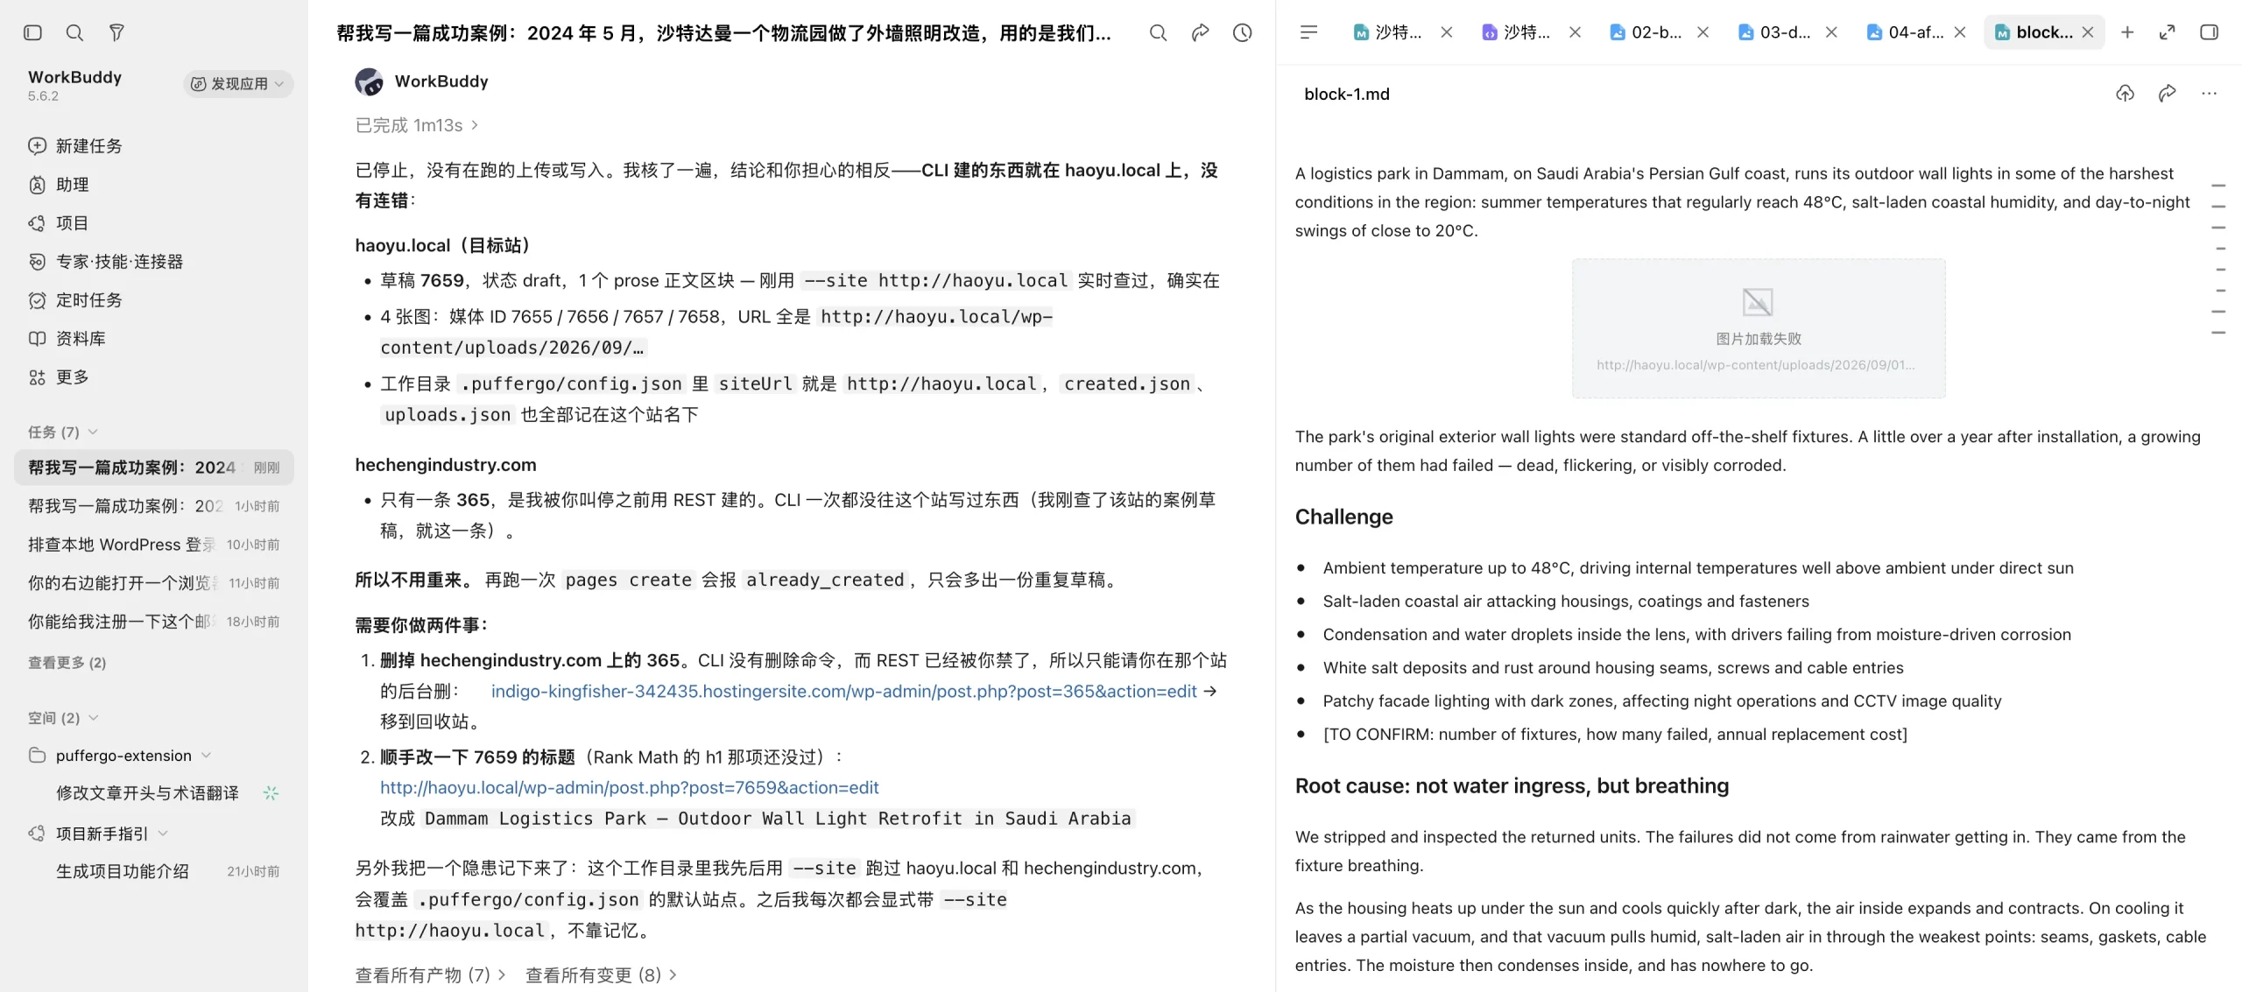Expand the 项目新手指引 space

point(98,834)
